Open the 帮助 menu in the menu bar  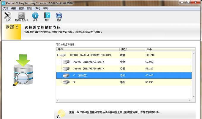[46, 8]
